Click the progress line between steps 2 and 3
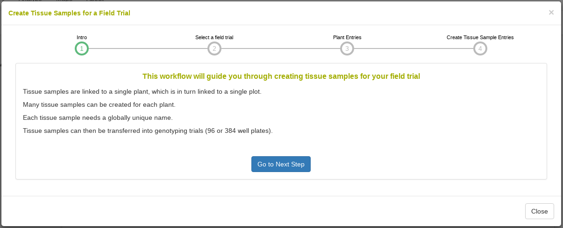The width and height of the screenshot is (563, 228). [x=281, y=48]
